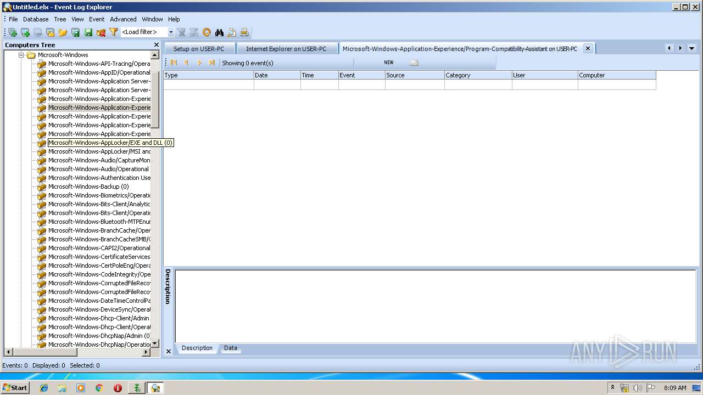This screenshot has width=703, height=395.
Task: Click the yellow open folder icon
Action: [63, 32]
